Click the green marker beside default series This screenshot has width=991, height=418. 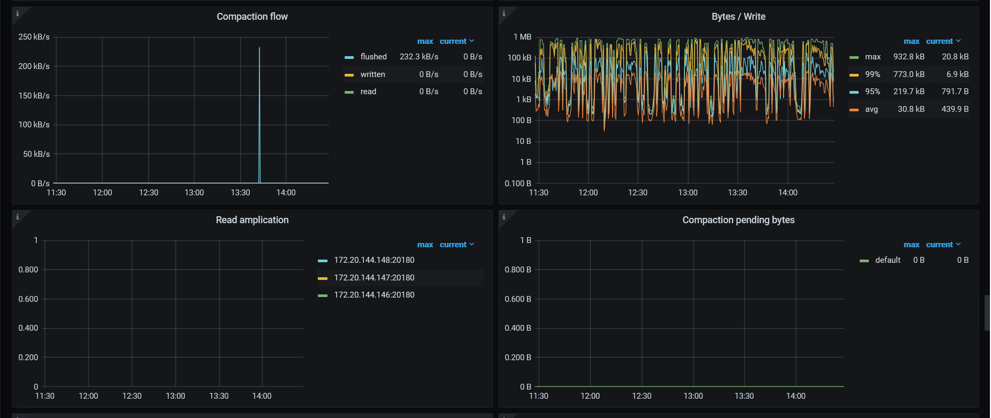(863, 261)
